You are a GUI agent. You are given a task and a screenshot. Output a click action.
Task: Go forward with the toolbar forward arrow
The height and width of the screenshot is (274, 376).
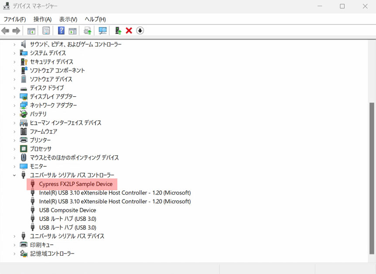[16, 31]
